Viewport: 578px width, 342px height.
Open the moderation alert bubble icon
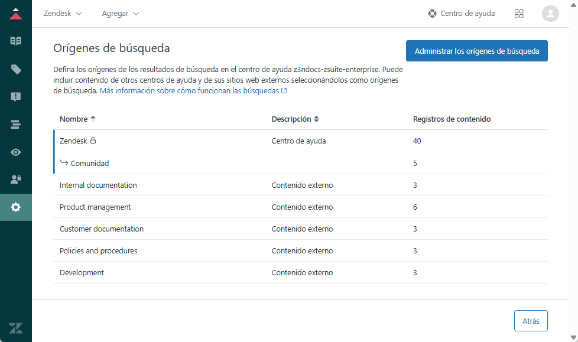[x=16, y=97]
